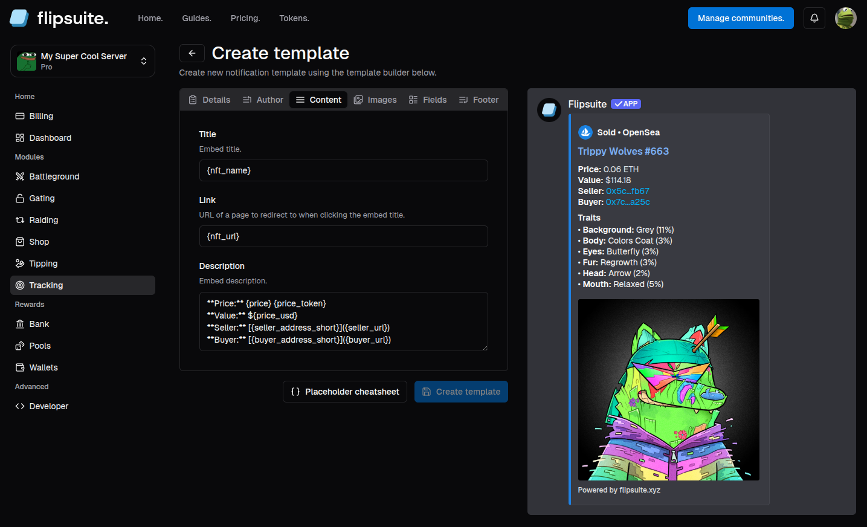
Task: Click the 'Head: Arrow (2%)' trait
Action: 614,273
